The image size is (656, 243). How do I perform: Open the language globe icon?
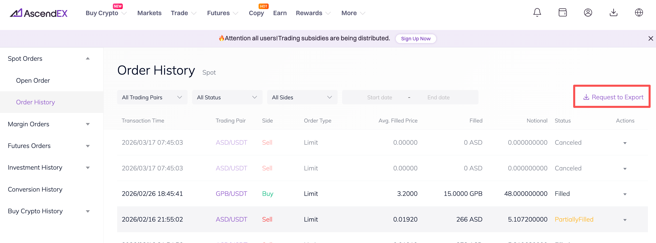pyautogui.click(x=639, y=12)
